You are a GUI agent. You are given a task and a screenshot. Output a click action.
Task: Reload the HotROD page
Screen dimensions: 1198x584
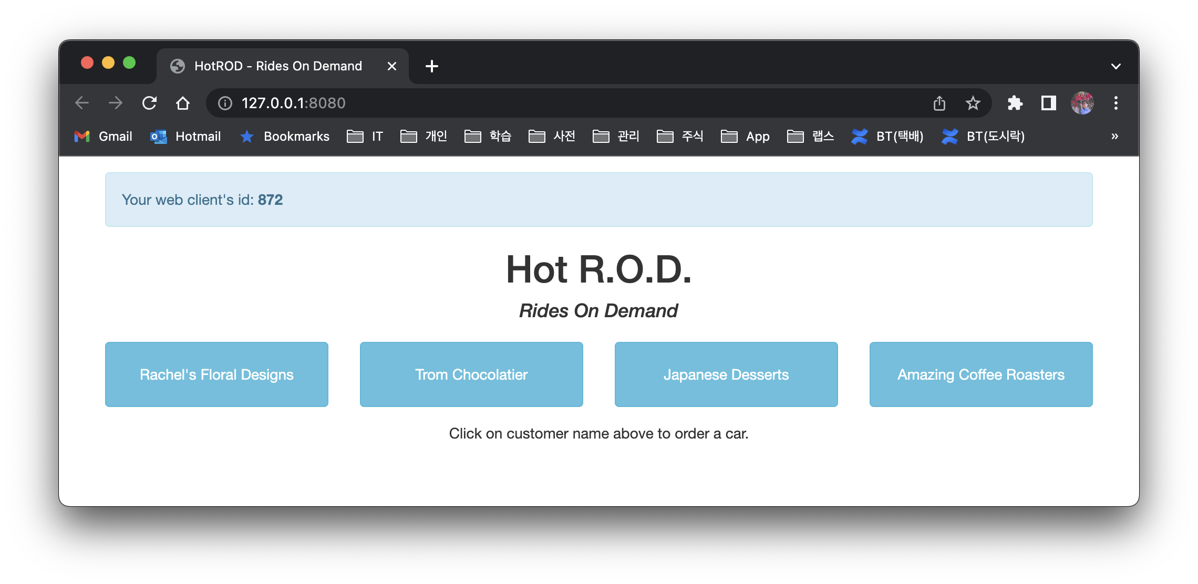(x=149, y=103)
